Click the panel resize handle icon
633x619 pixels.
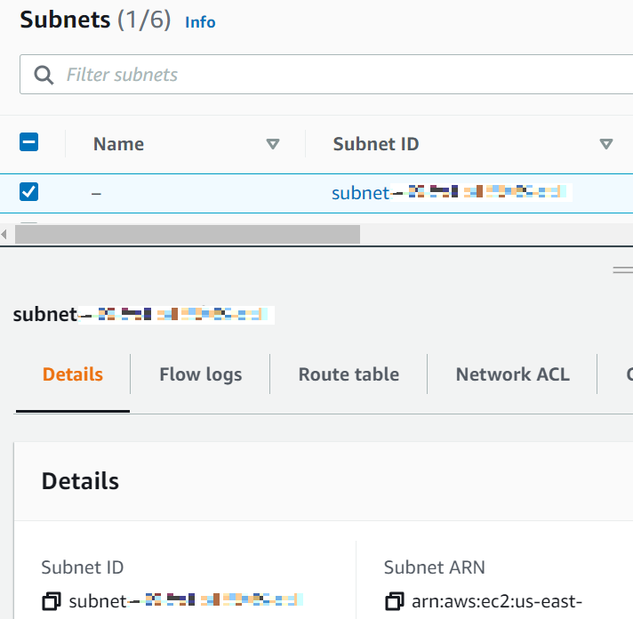622,269
